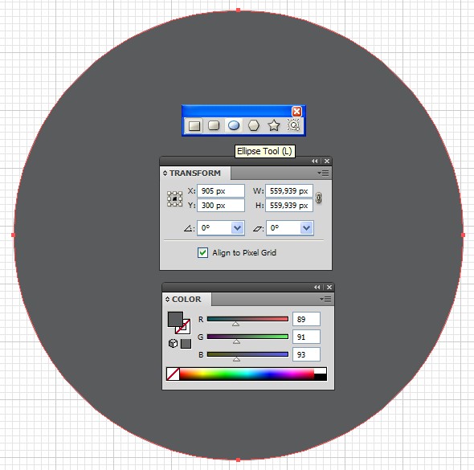Viewport: 474px width, 470px height.
Task: Select the Flare tool
Action: click(x=293, y=125)
